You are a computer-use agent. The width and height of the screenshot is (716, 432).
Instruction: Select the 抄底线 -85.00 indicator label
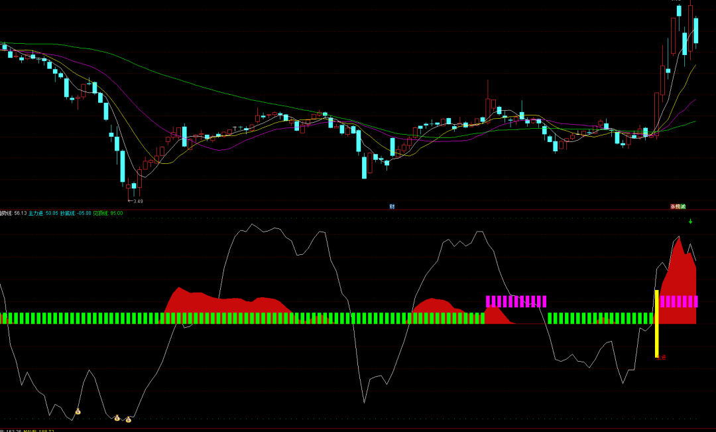76,214
